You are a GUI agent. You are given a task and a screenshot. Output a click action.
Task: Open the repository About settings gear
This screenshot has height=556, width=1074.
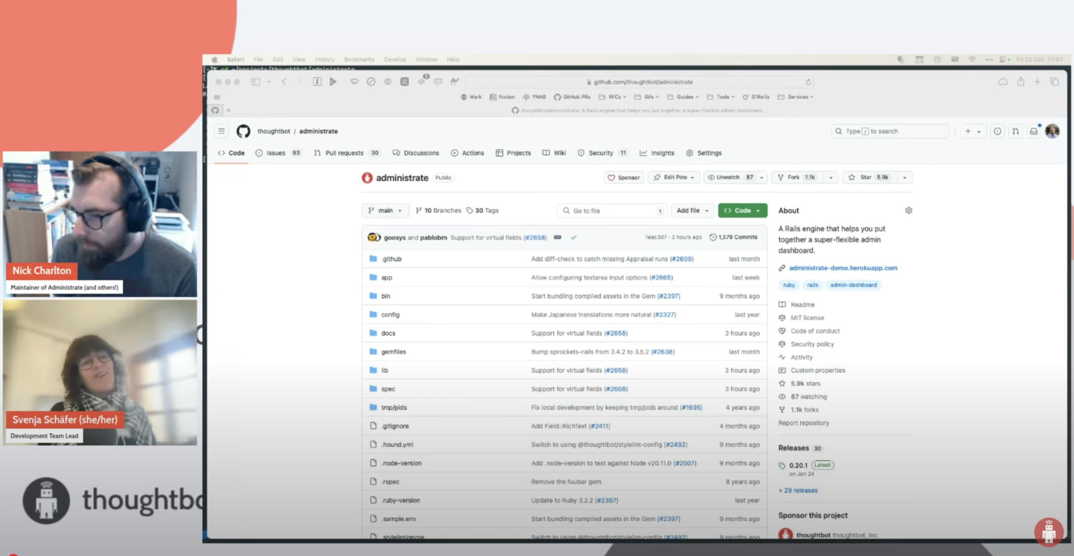[x=908, y=210]
